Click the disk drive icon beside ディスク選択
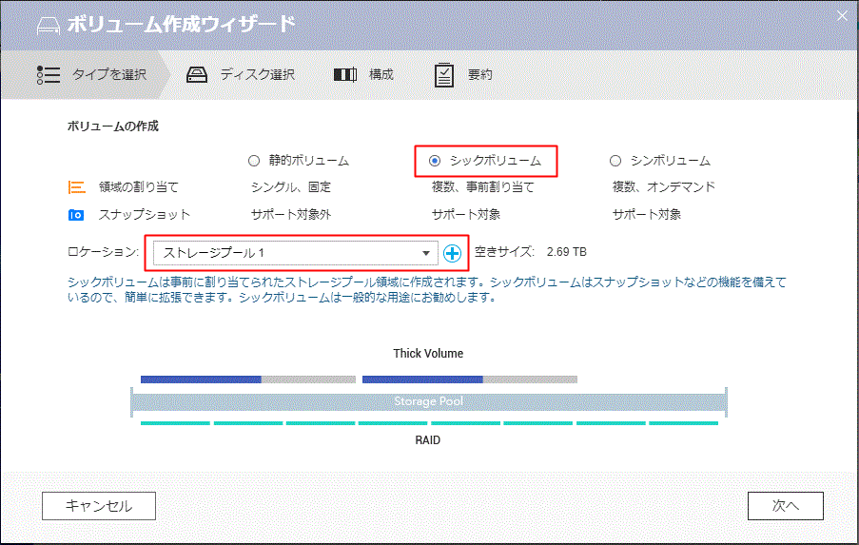The height and width of the screenshot is (545, 859). tap(197, 74)
